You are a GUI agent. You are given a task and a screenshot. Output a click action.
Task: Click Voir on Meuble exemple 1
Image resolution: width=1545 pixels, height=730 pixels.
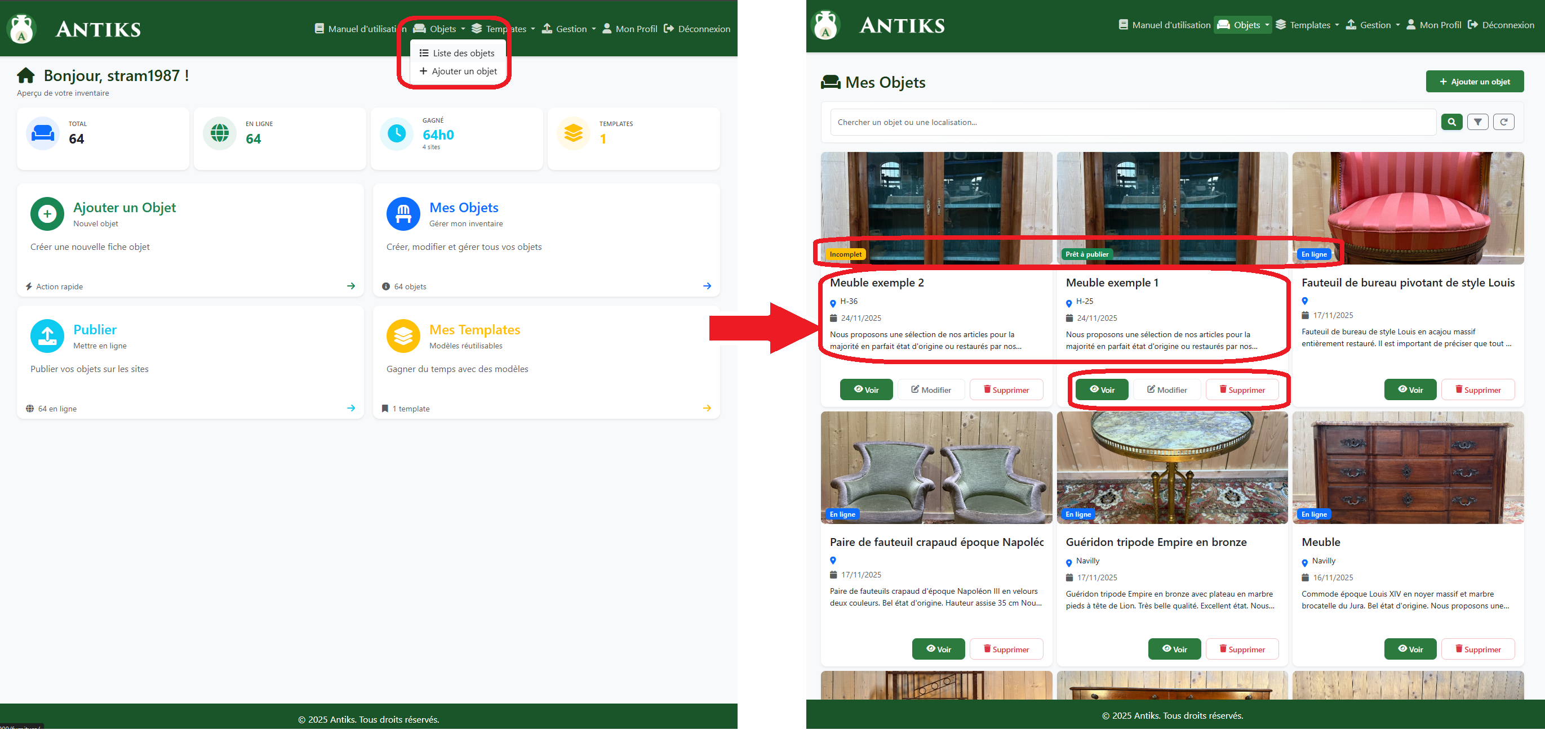(1101, 390)
